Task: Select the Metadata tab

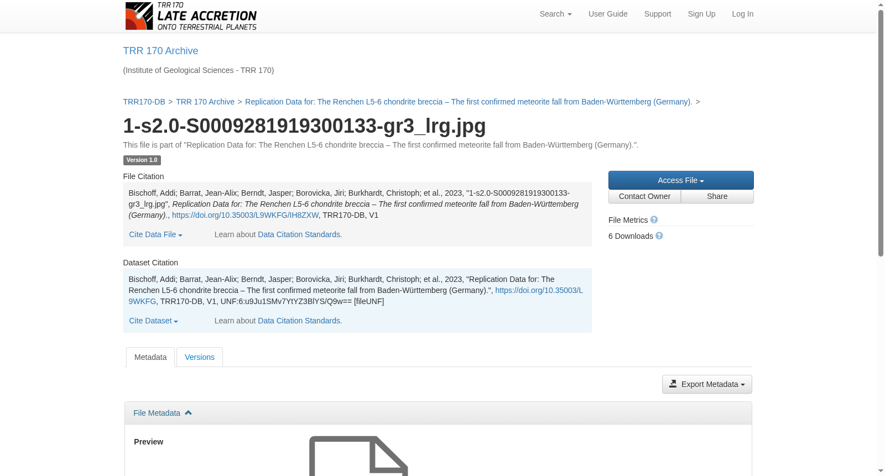Action: click(x=150, y=357)
